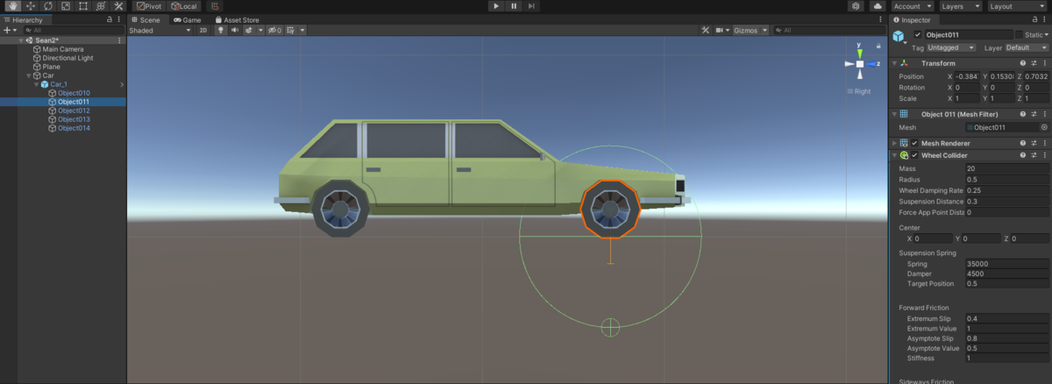Select the Hand tool
Image resolution: width=1052 pixels, height=384 pixels.
click(12, 6)
